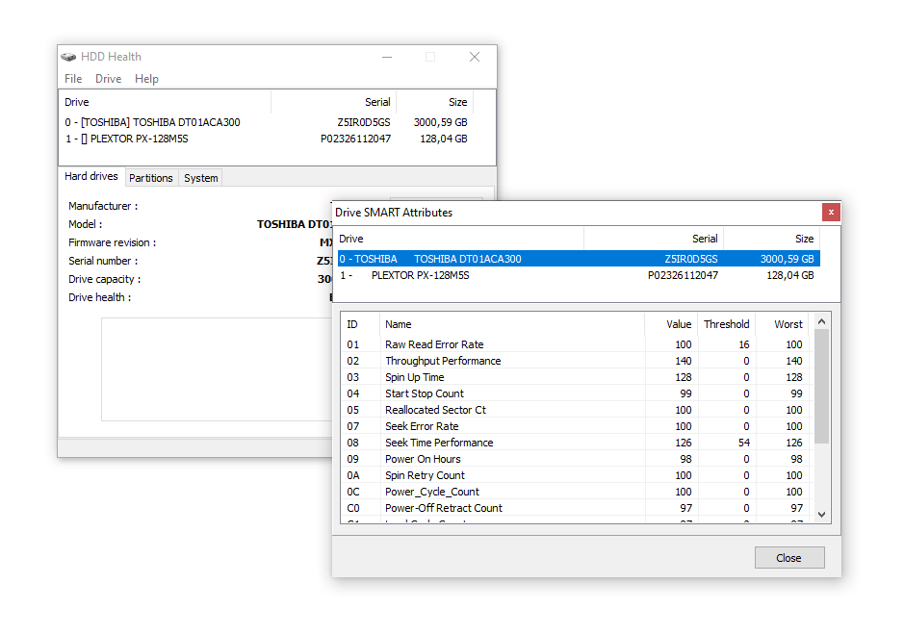The width and height of the screenshot is (904, 634).
Task: Click the scroll down arrow of attributes list
Action: click(822, 515)
